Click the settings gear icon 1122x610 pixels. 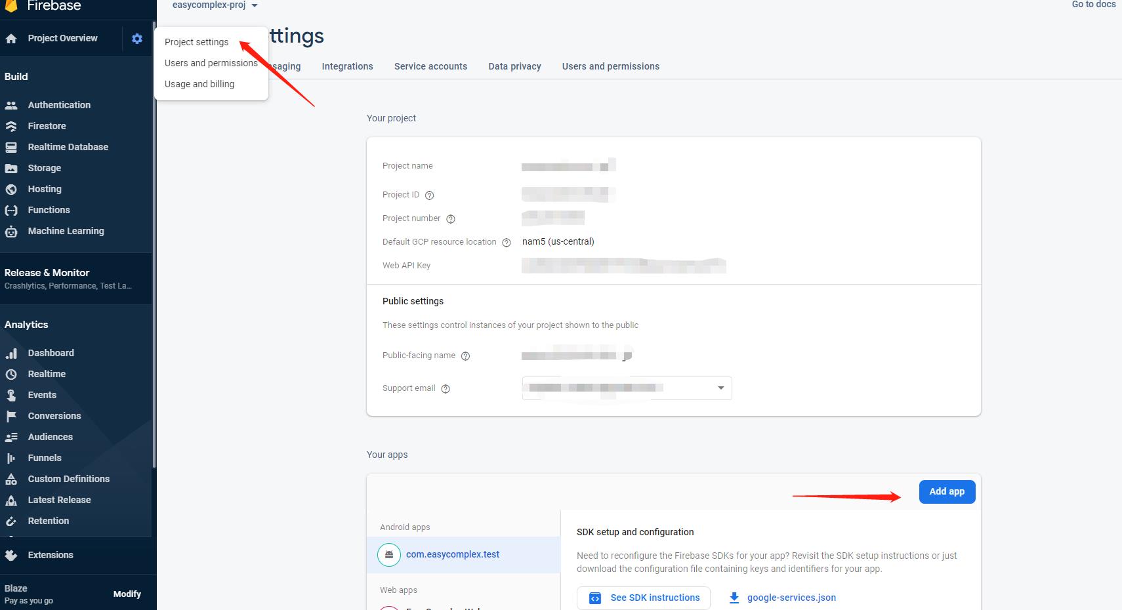(x=137, y=39)
